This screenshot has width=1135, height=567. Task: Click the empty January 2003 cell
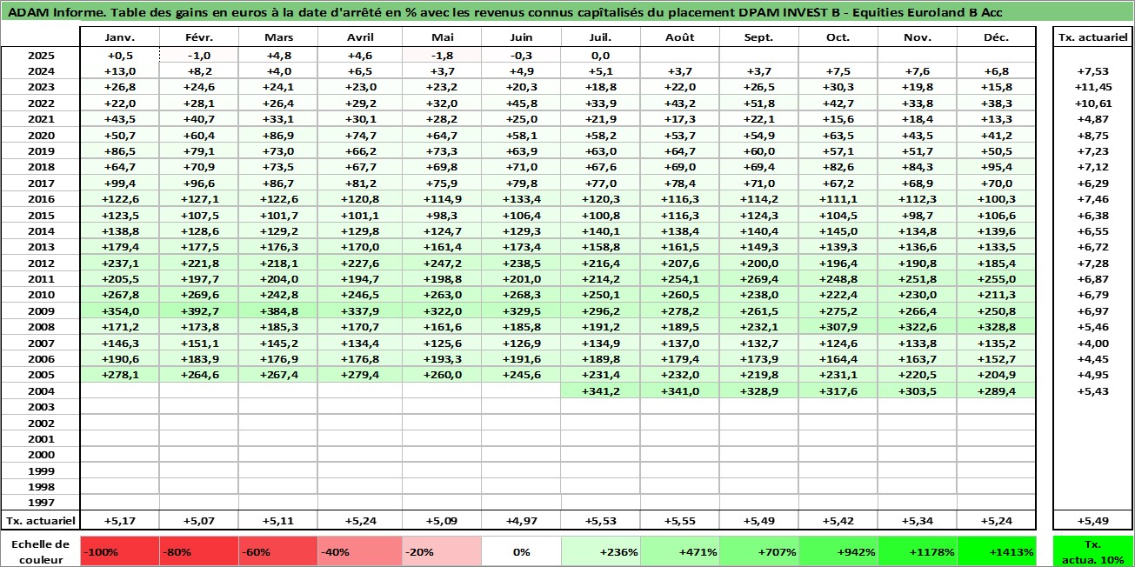119,407
